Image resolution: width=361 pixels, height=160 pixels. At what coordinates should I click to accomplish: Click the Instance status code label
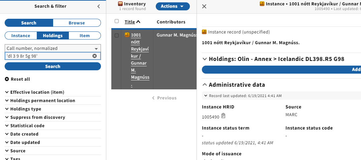[x=309, y=128]
